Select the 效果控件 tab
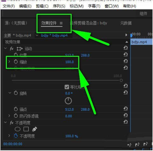The width and height of the screenshot is (153, 151). pos(49,23)
